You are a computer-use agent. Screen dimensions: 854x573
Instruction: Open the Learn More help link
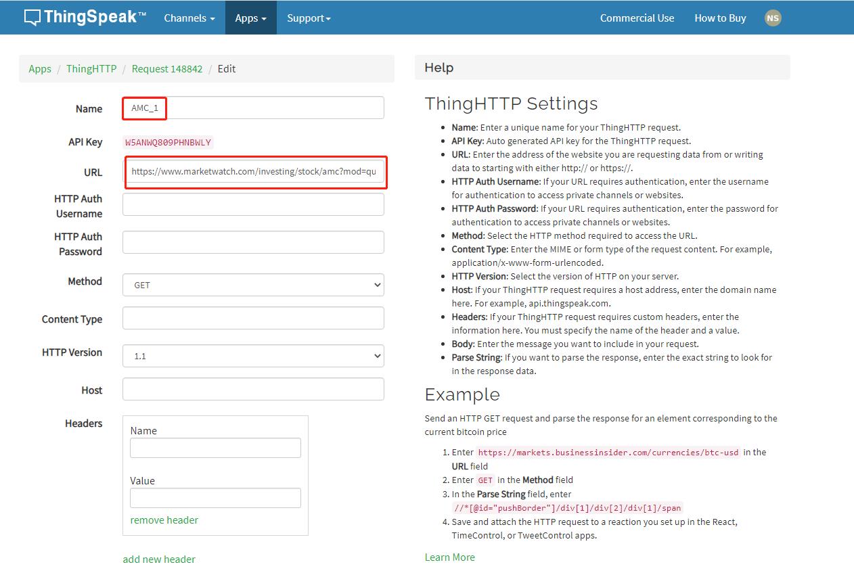(x=449, y=557)
